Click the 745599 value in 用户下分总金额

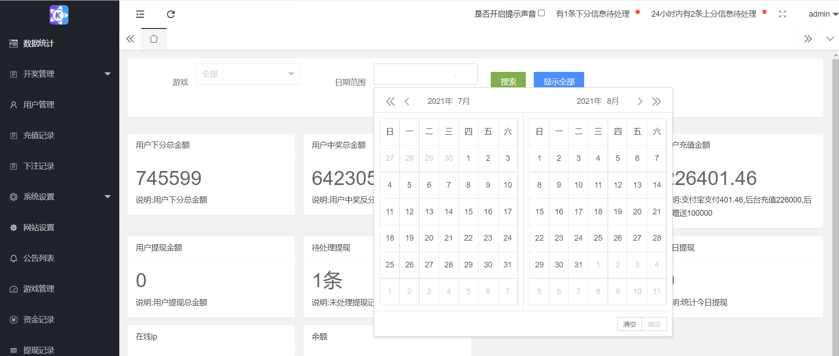tap(169, 178)
